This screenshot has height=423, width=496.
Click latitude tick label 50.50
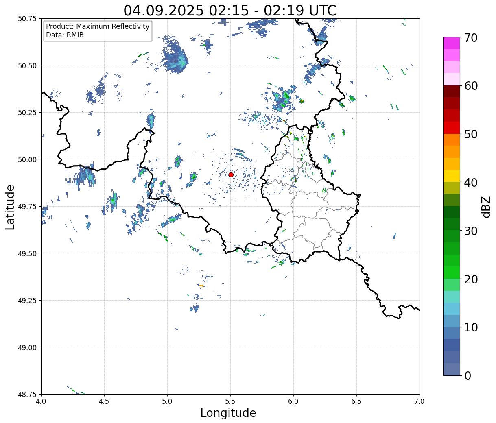(x=27, y=65)
